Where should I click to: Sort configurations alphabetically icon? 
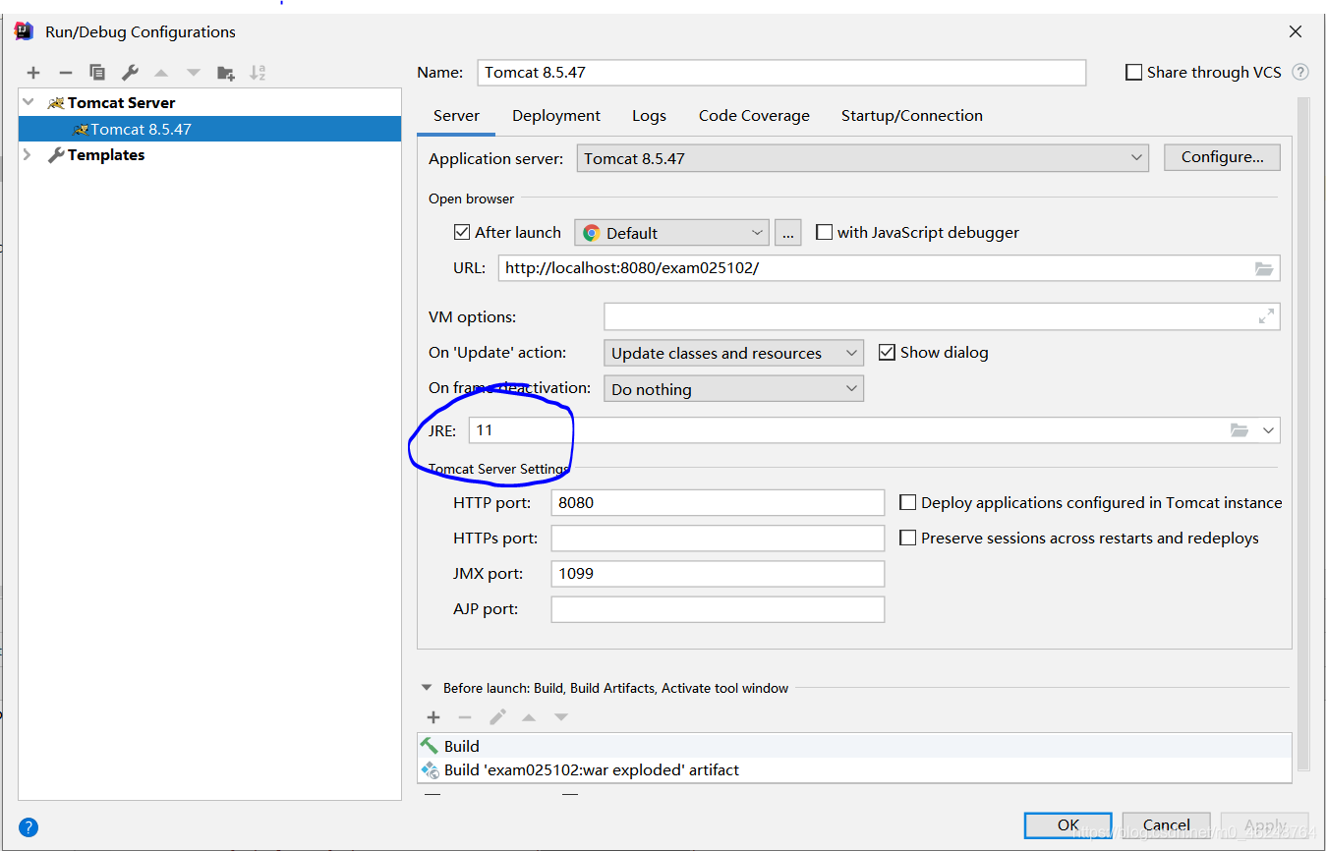click(x=258, y=73)
